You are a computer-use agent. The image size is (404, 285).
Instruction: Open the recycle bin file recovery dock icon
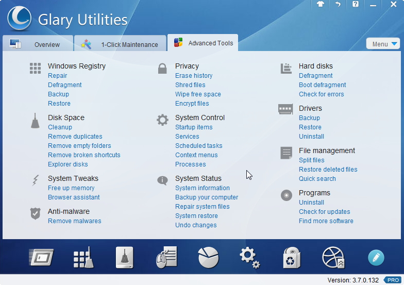pyautogui.click(x=292, y=258)
